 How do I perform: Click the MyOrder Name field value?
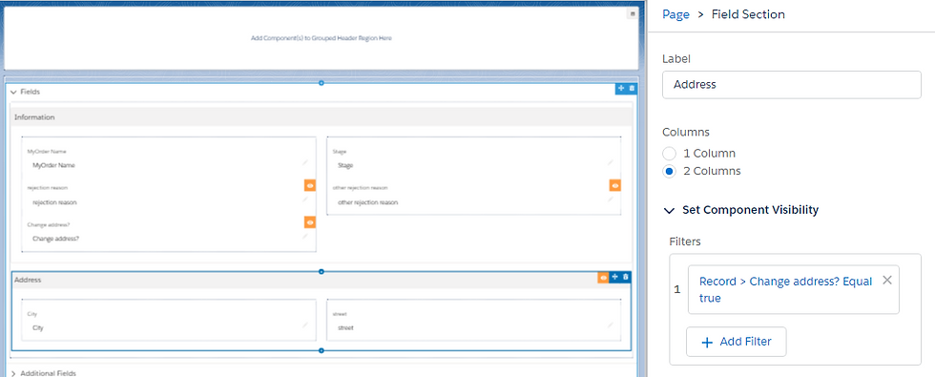click(53, 165)
